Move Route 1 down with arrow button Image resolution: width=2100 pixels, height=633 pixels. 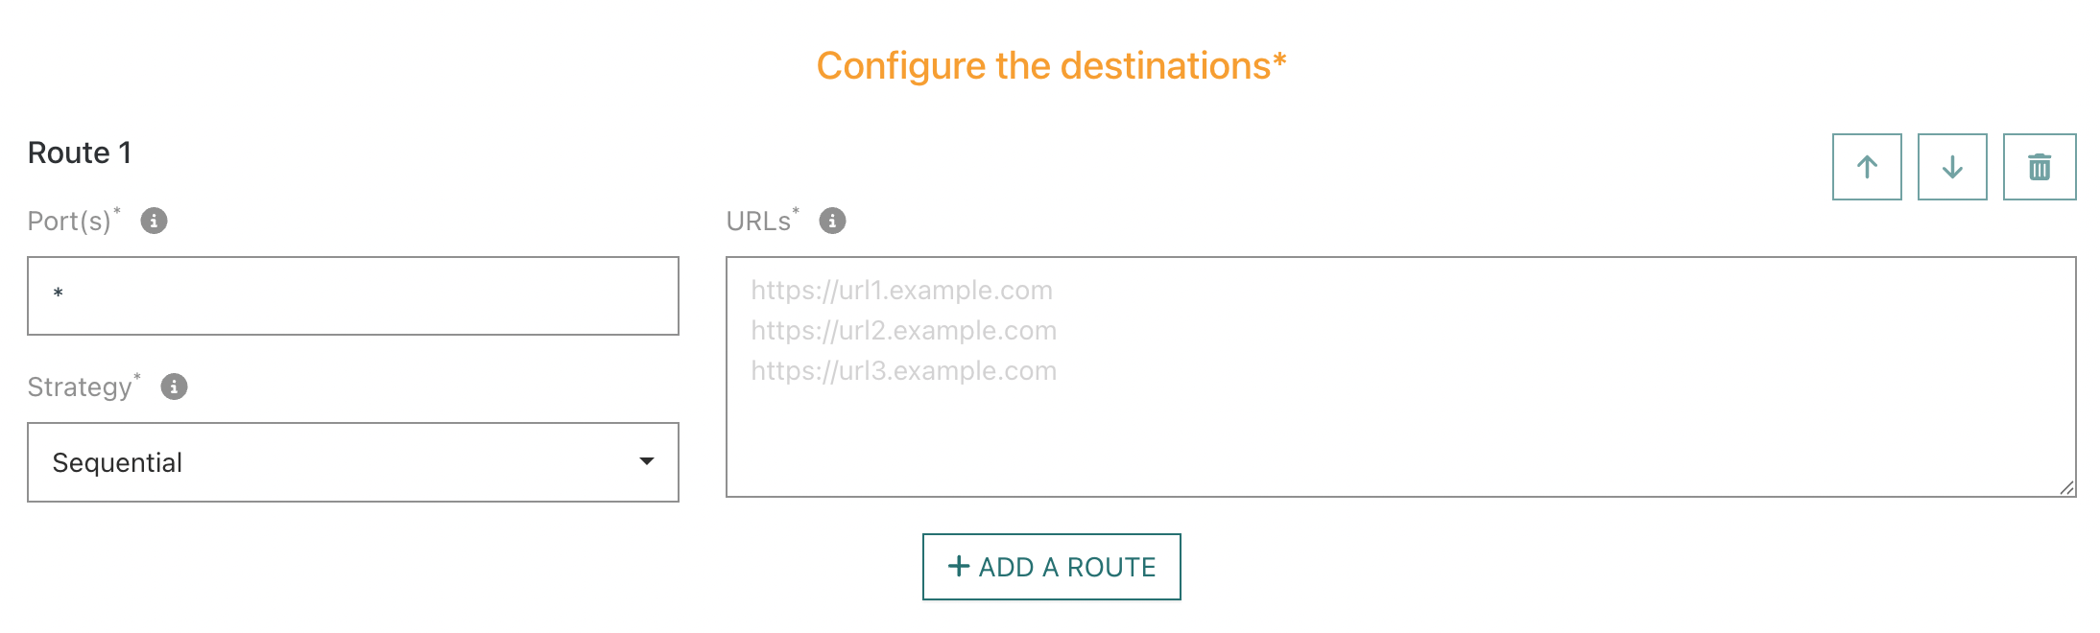point(1952,167)
